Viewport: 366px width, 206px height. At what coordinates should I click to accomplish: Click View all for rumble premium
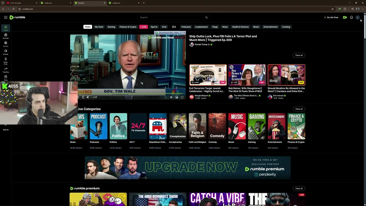coord(299,189)
